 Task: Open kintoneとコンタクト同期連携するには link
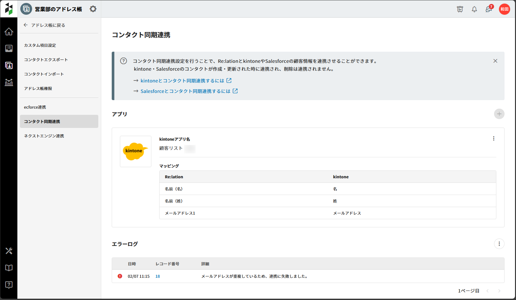(x=182, y=81)
